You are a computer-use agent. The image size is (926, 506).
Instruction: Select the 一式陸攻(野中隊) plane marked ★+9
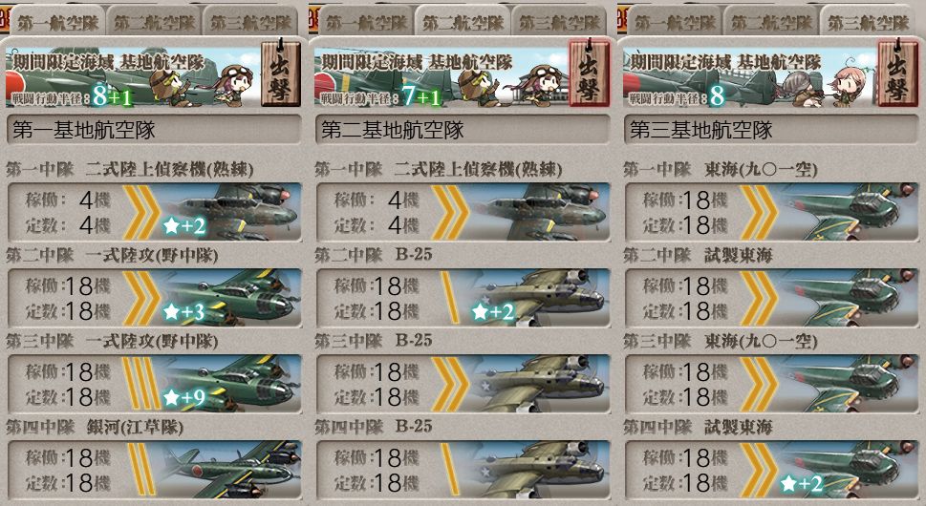(155, 384)
